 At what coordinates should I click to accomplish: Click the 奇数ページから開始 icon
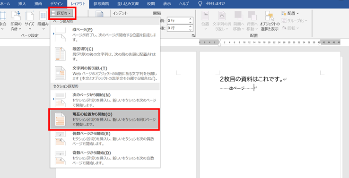click(x=60, y=158)
